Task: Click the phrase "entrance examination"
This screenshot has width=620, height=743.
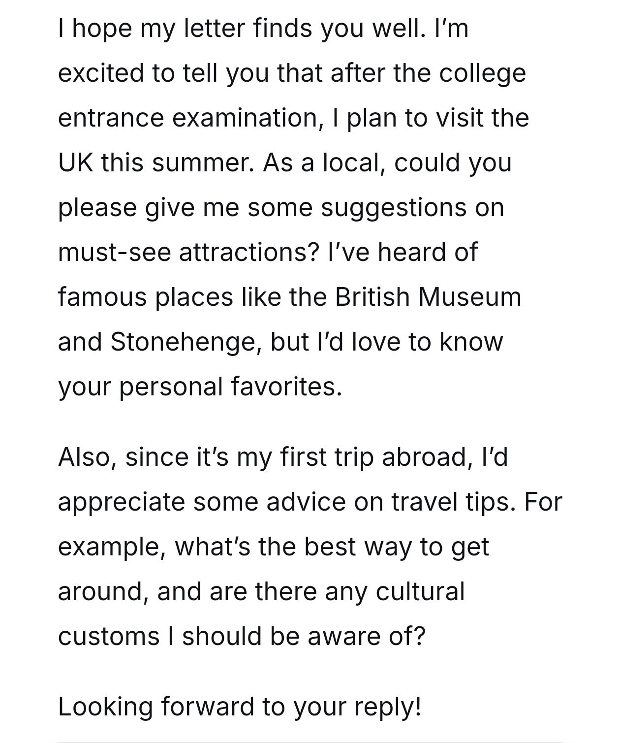Action: (x=187, y=118)
